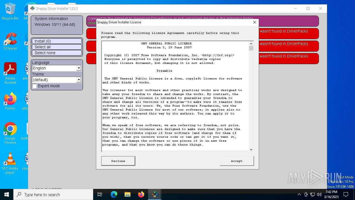Click the Preamble heading in license text

coord(164,71)
